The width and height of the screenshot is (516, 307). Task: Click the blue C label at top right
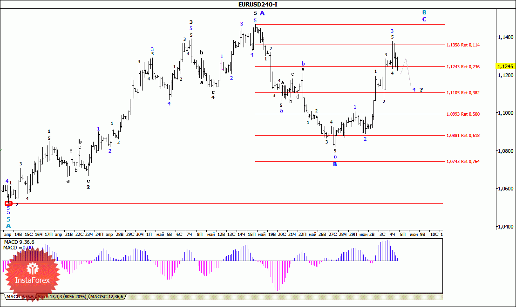[424, 20]
